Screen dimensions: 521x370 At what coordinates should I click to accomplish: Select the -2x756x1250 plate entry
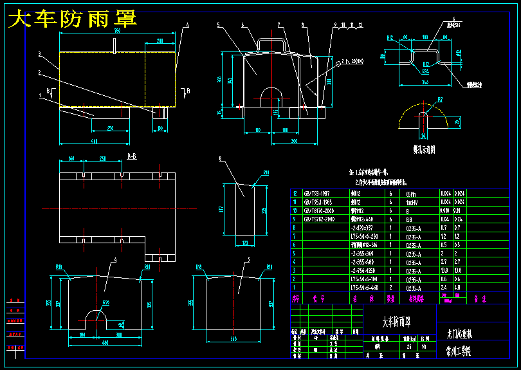point(364,271)
